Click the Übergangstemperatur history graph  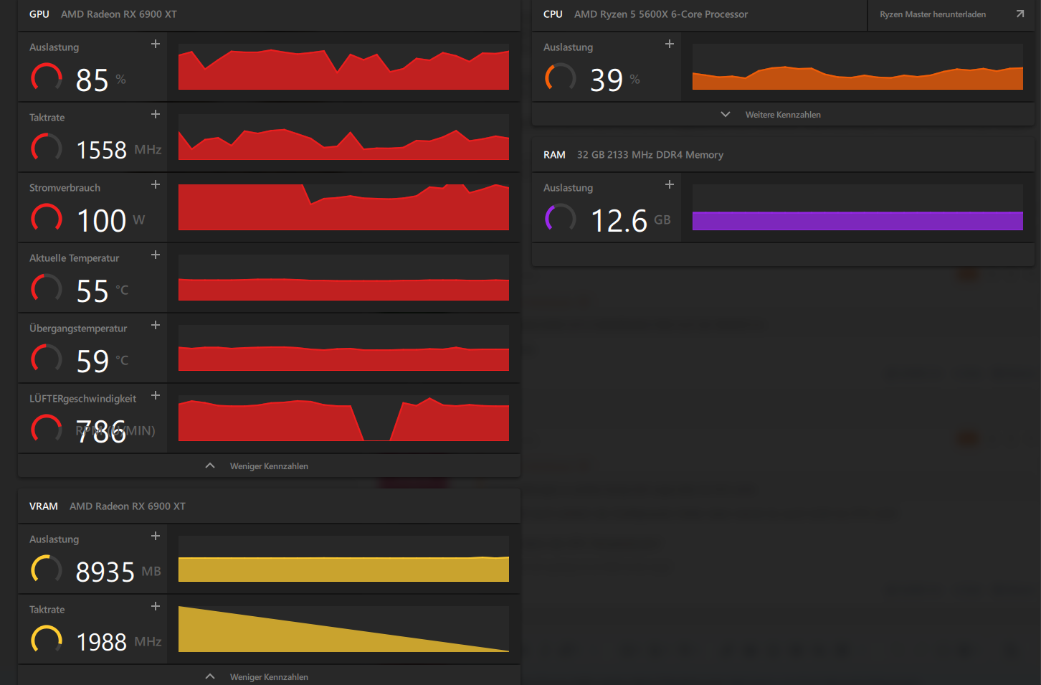point(343,348)
